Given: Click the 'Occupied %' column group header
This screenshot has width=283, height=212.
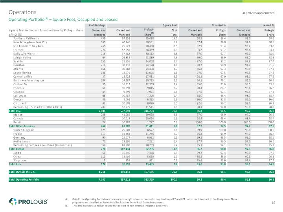Looking at the screenshot, I should pyautogui.click(x=219, y=25).
